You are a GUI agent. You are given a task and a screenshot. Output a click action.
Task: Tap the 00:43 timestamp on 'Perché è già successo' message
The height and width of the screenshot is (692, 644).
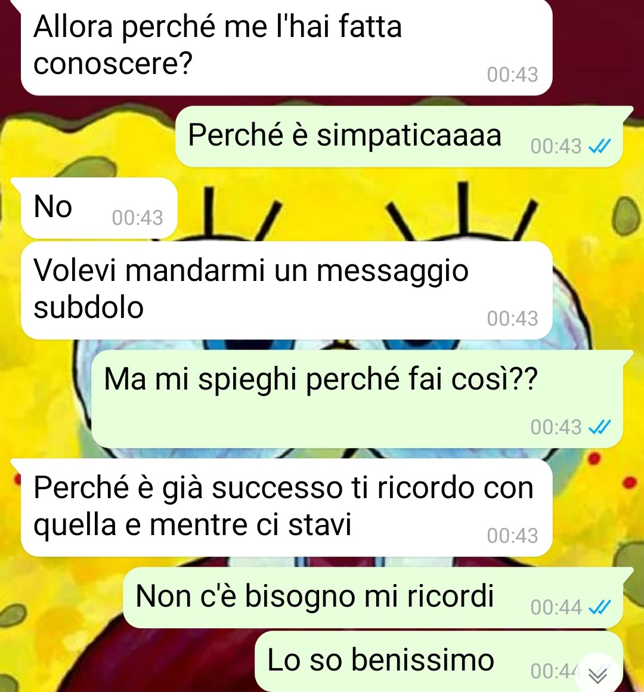pyautogui.click(x=513, y=535)
